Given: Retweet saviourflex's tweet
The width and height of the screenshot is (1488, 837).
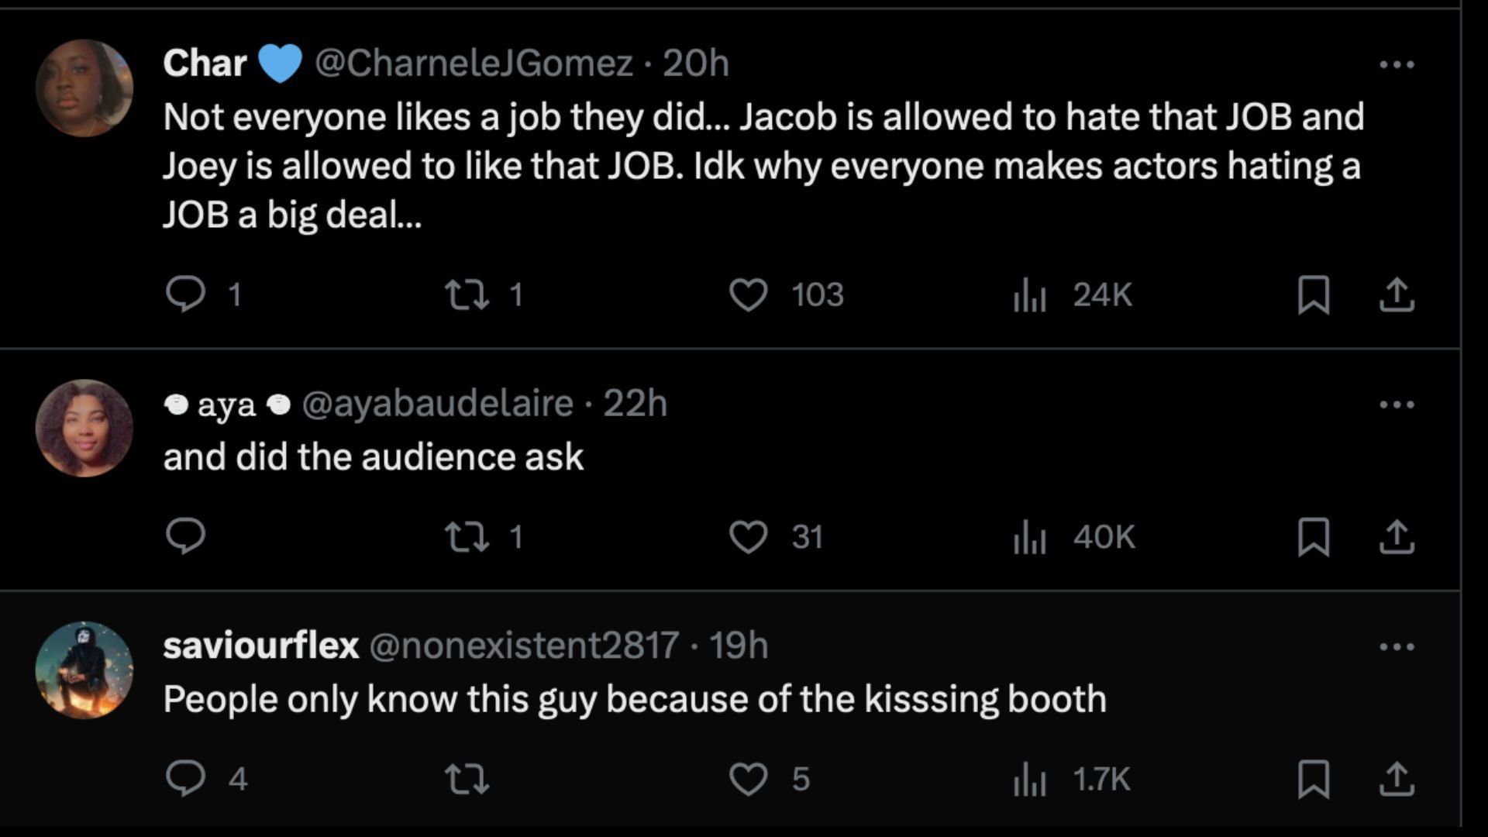Looking at the screenshot, I should (467, 778).
